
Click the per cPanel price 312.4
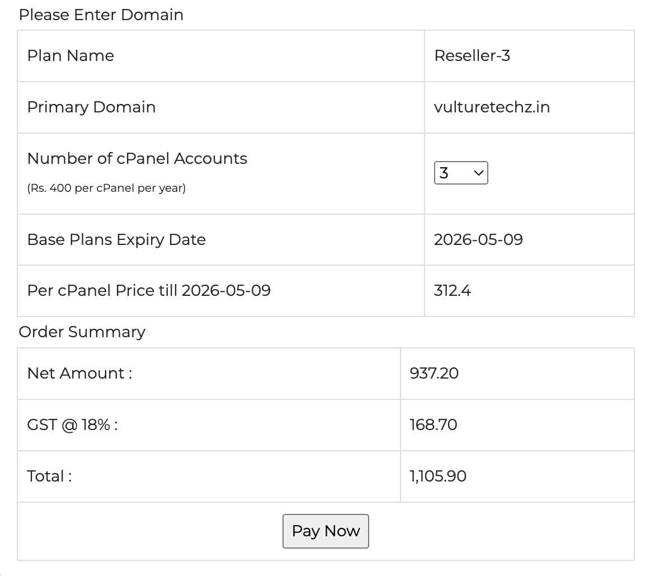(453, 291)
